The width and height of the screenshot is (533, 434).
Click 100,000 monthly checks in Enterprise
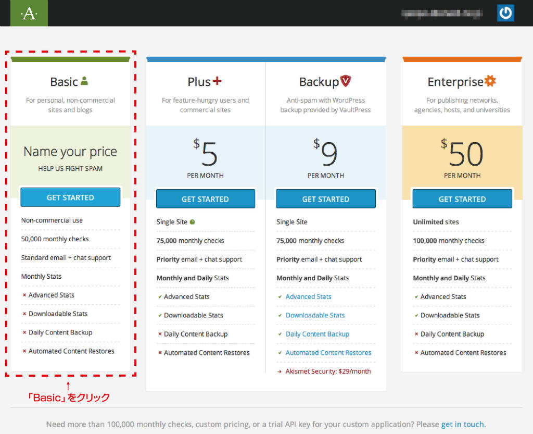point(449,241)
